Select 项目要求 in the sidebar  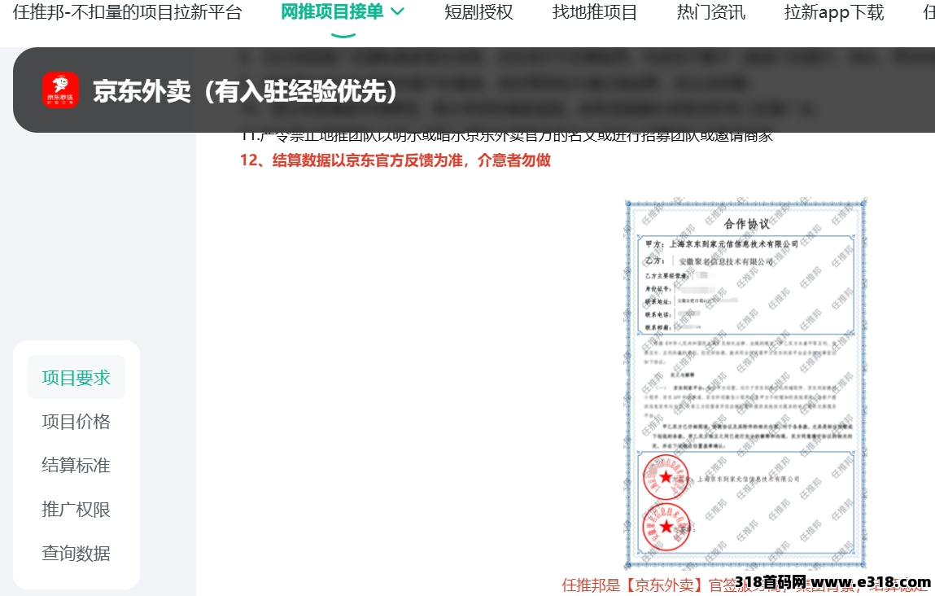coord(76,378)
